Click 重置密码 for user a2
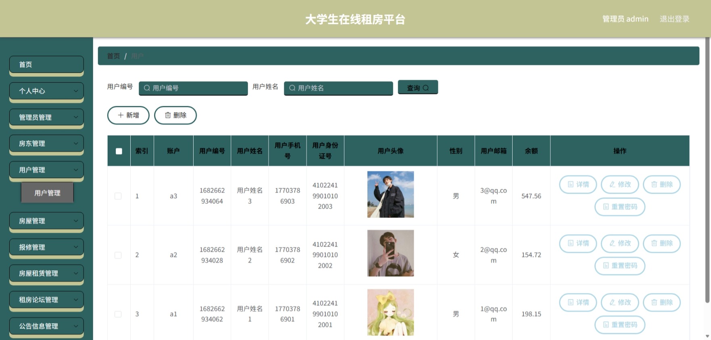Viewport: 711px width, 340px height. pyautogui.click(x=620, y=265)
